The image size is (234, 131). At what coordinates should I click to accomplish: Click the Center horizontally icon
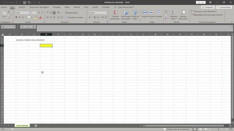pos(51,17)
